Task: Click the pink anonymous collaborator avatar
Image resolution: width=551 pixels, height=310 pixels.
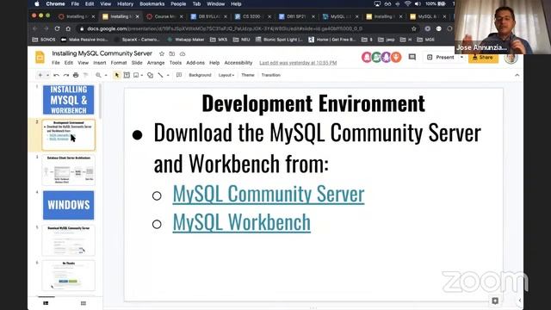Action: (x=367, y=57)
